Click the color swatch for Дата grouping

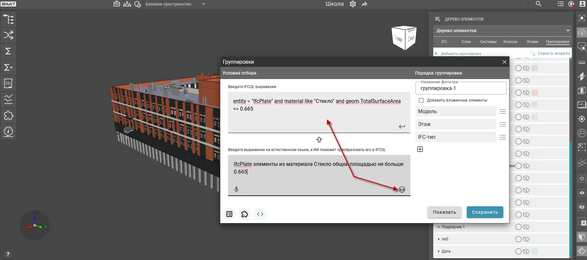pyautogui.click(x=535, y=251)
